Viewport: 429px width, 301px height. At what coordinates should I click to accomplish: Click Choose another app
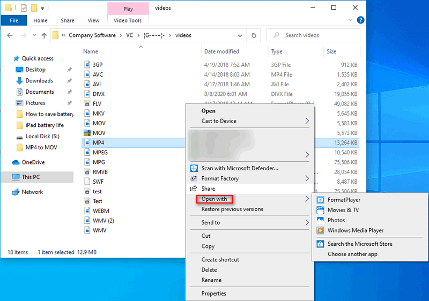point(352,254)
